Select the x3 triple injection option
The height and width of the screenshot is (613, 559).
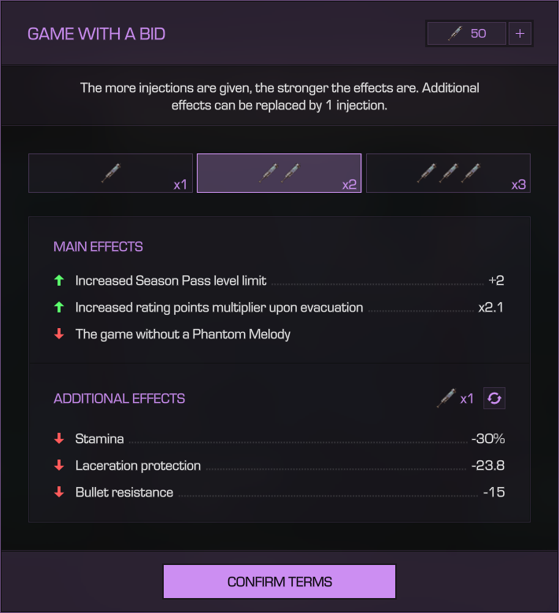(448, 173)
